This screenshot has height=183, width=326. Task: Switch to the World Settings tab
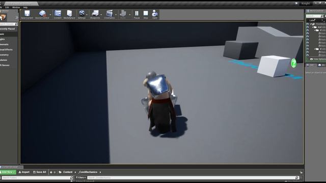coord(321,65)
